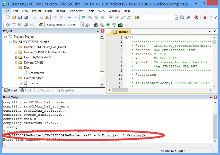The width and height of the screenshot is (220, 155).
Task: Open the green diamond Run-Time Environment icon
Action: (108, 25)
